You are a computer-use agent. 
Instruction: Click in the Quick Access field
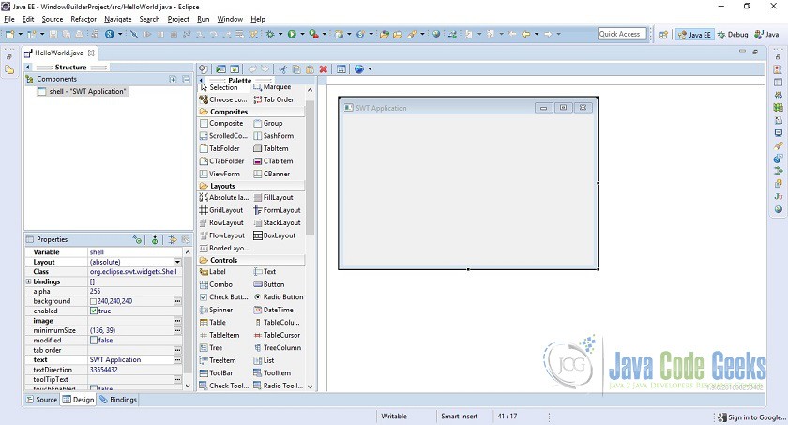622,34
